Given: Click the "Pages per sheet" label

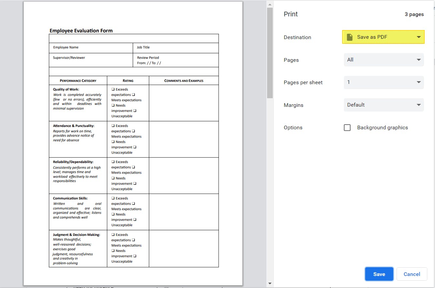Looking at the screenshot, I should [303, 83].
